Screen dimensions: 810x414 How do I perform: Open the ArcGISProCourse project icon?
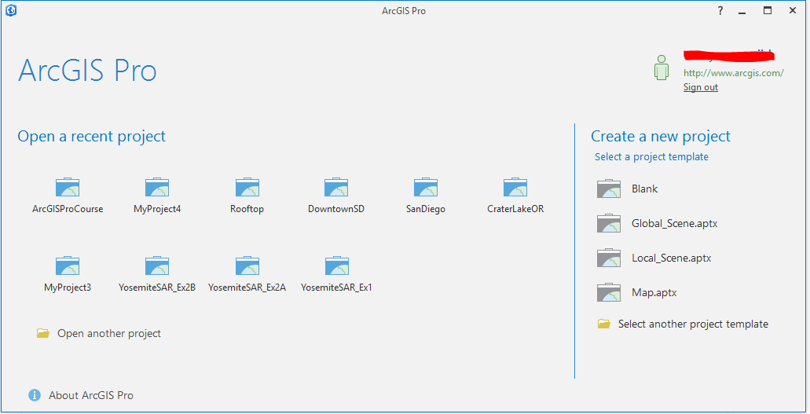click(68, 187)
